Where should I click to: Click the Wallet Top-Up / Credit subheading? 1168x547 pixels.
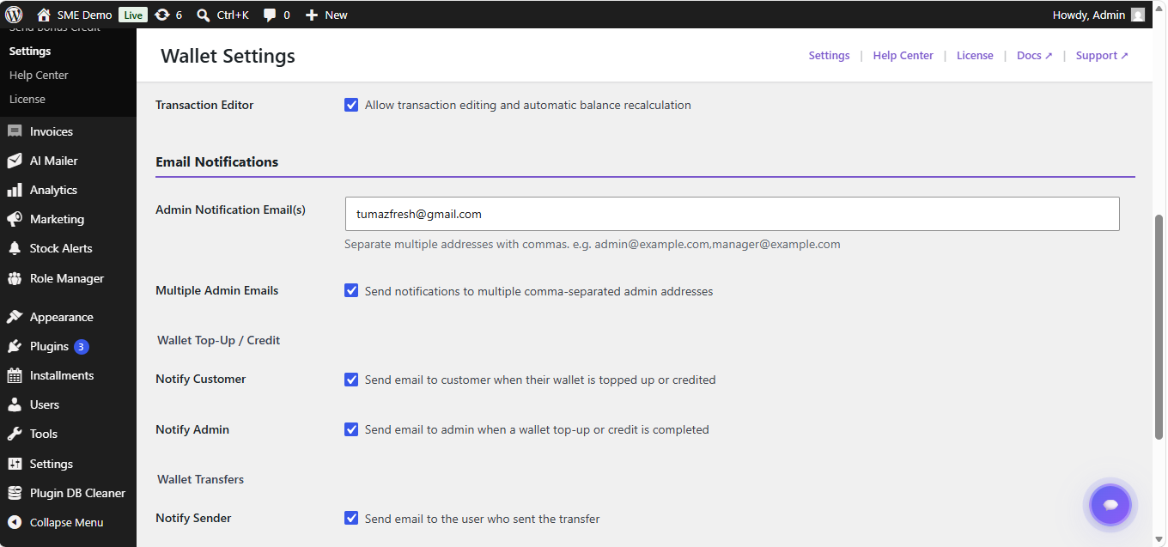[x=218, y=340]
